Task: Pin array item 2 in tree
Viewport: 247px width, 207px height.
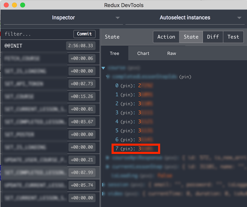Action: pyautogui.click(x=126, y=104)
